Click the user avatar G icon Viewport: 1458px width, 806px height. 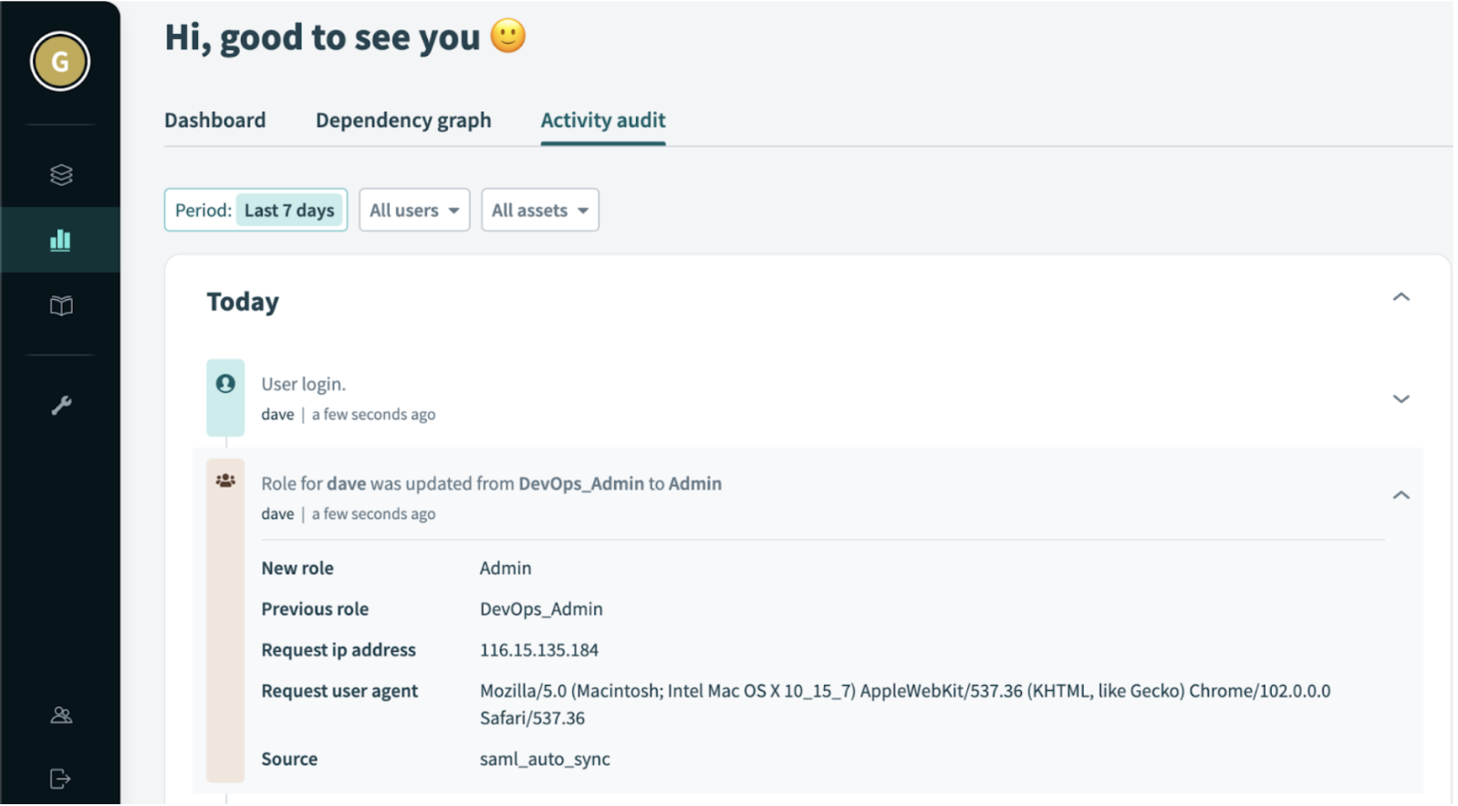pos(60,62)
